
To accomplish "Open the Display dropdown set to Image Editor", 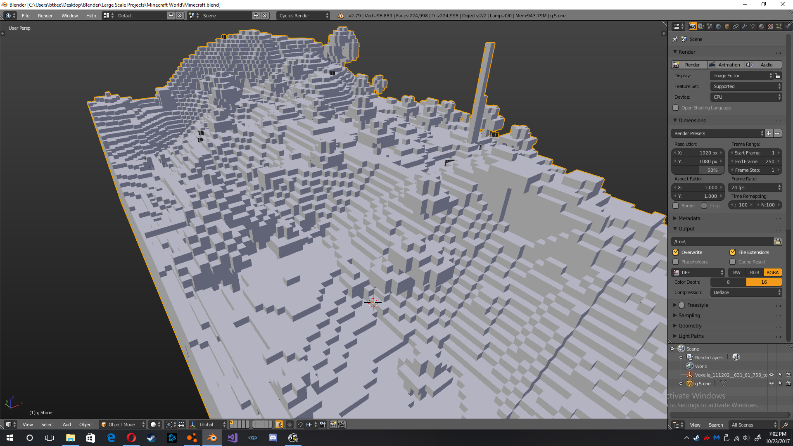I will pyautogui.click(x=742, y=76).
